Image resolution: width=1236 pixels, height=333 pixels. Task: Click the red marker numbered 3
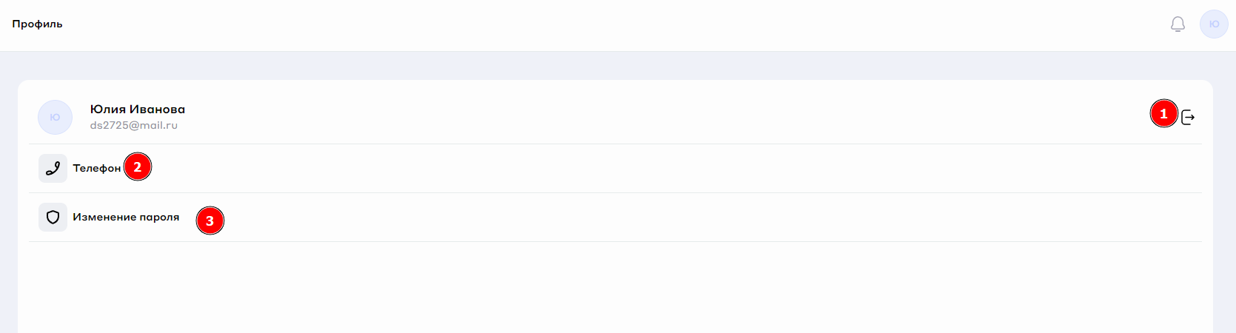tap(210, 221)
